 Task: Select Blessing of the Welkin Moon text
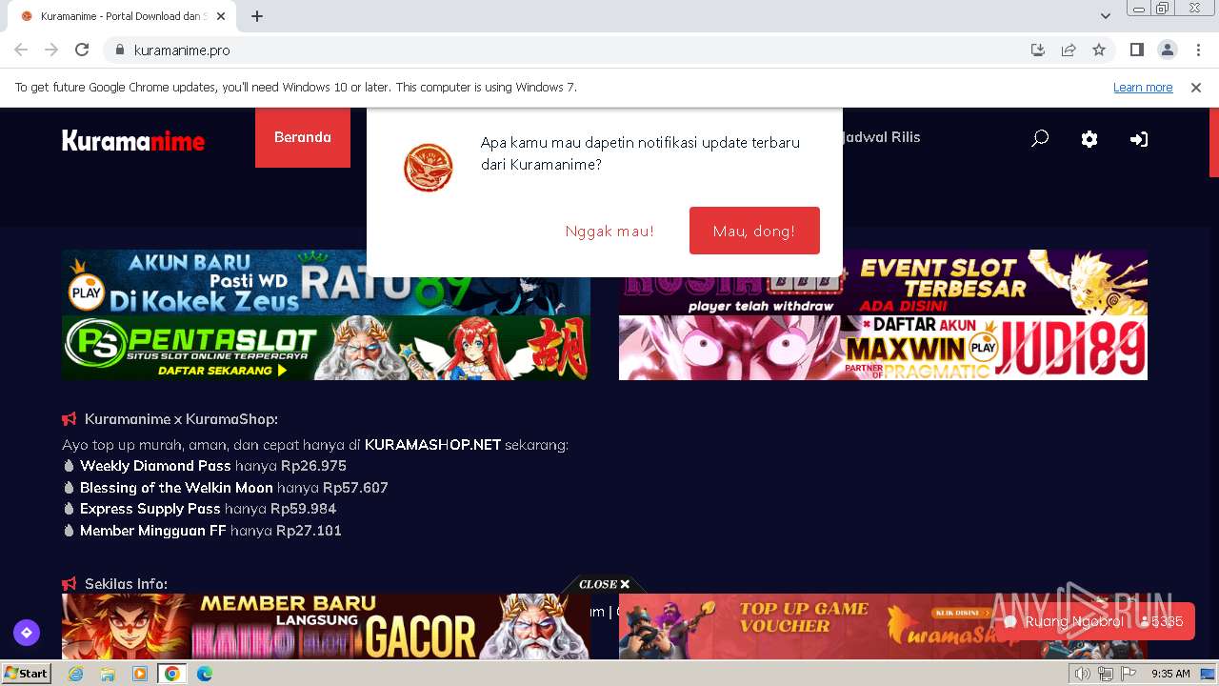click(176, 488)
